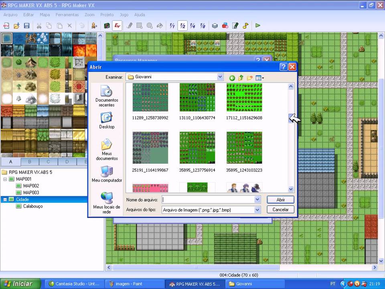Set zoom scale to 1/2
385x289 pixels.
click(x=182, y=26)
